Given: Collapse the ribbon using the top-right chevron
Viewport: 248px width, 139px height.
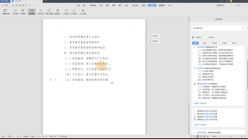Looking at the screenshot, I should point(245,5).
